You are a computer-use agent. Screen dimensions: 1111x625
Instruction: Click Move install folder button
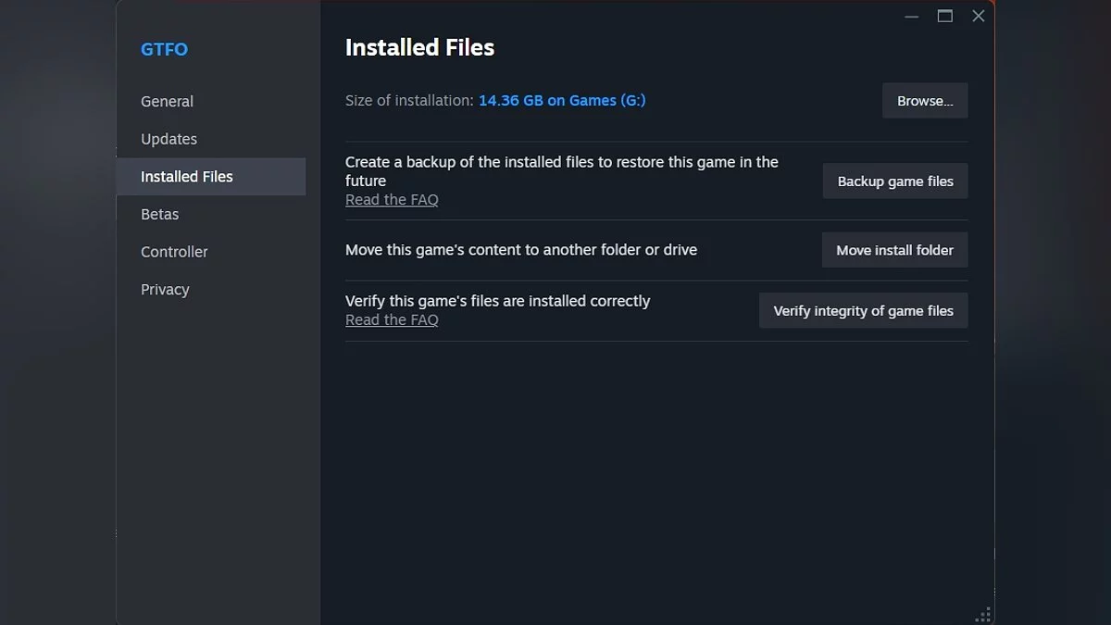click(x=894, y=250)
